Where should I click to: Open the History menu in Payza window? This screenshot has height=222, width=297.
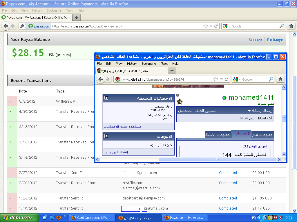point(37,10)
